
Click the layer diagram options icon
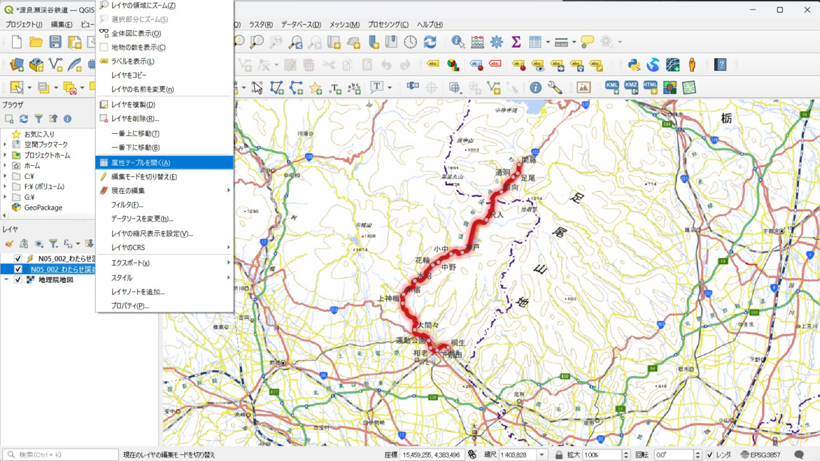(453, 65)
